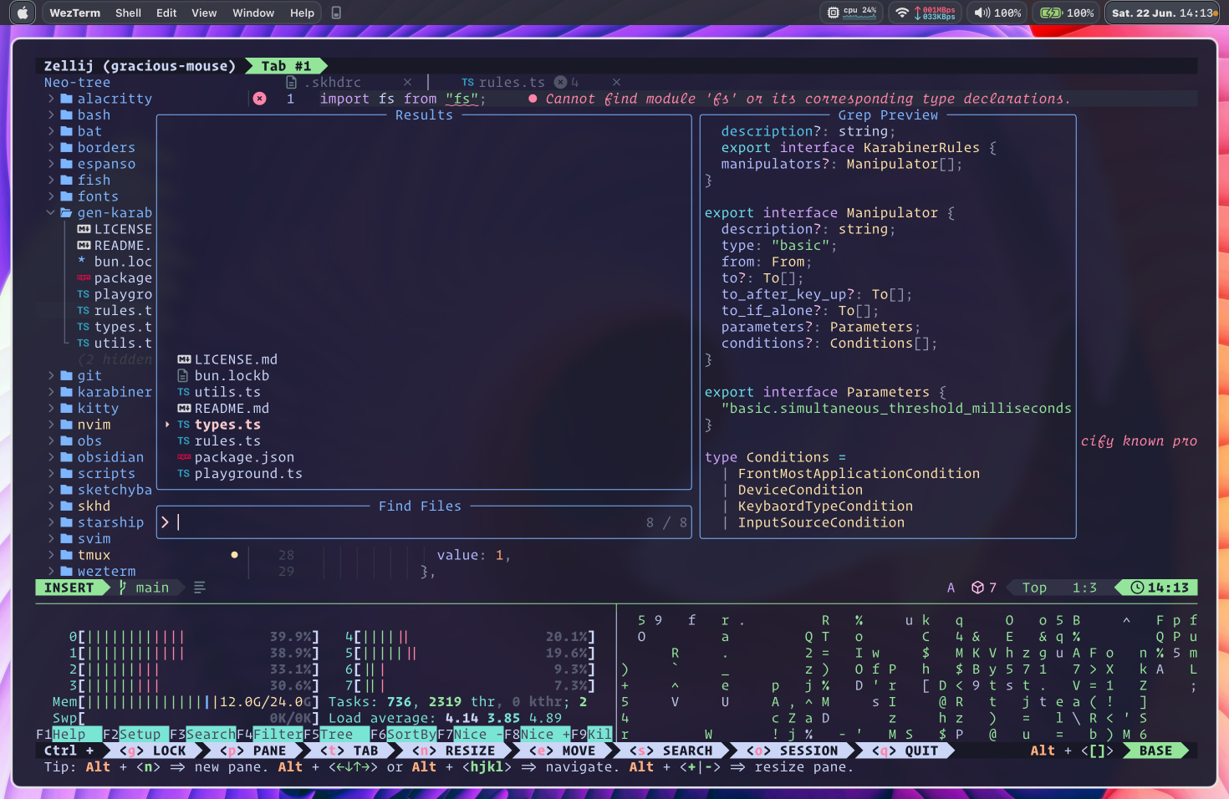The image size is (1229, 799).
Task: Open playgro TypeScript file in Neo-tree
Action: 115,294
